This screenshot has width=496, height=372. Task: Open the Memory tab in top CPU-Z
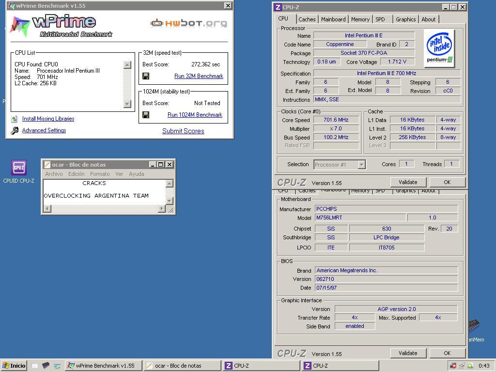[360, 19]
